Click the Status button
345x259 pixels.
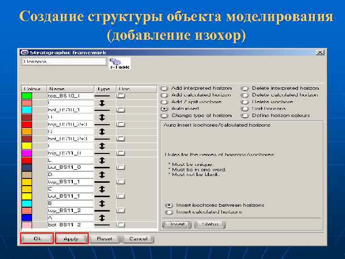(x=210, y=224)
